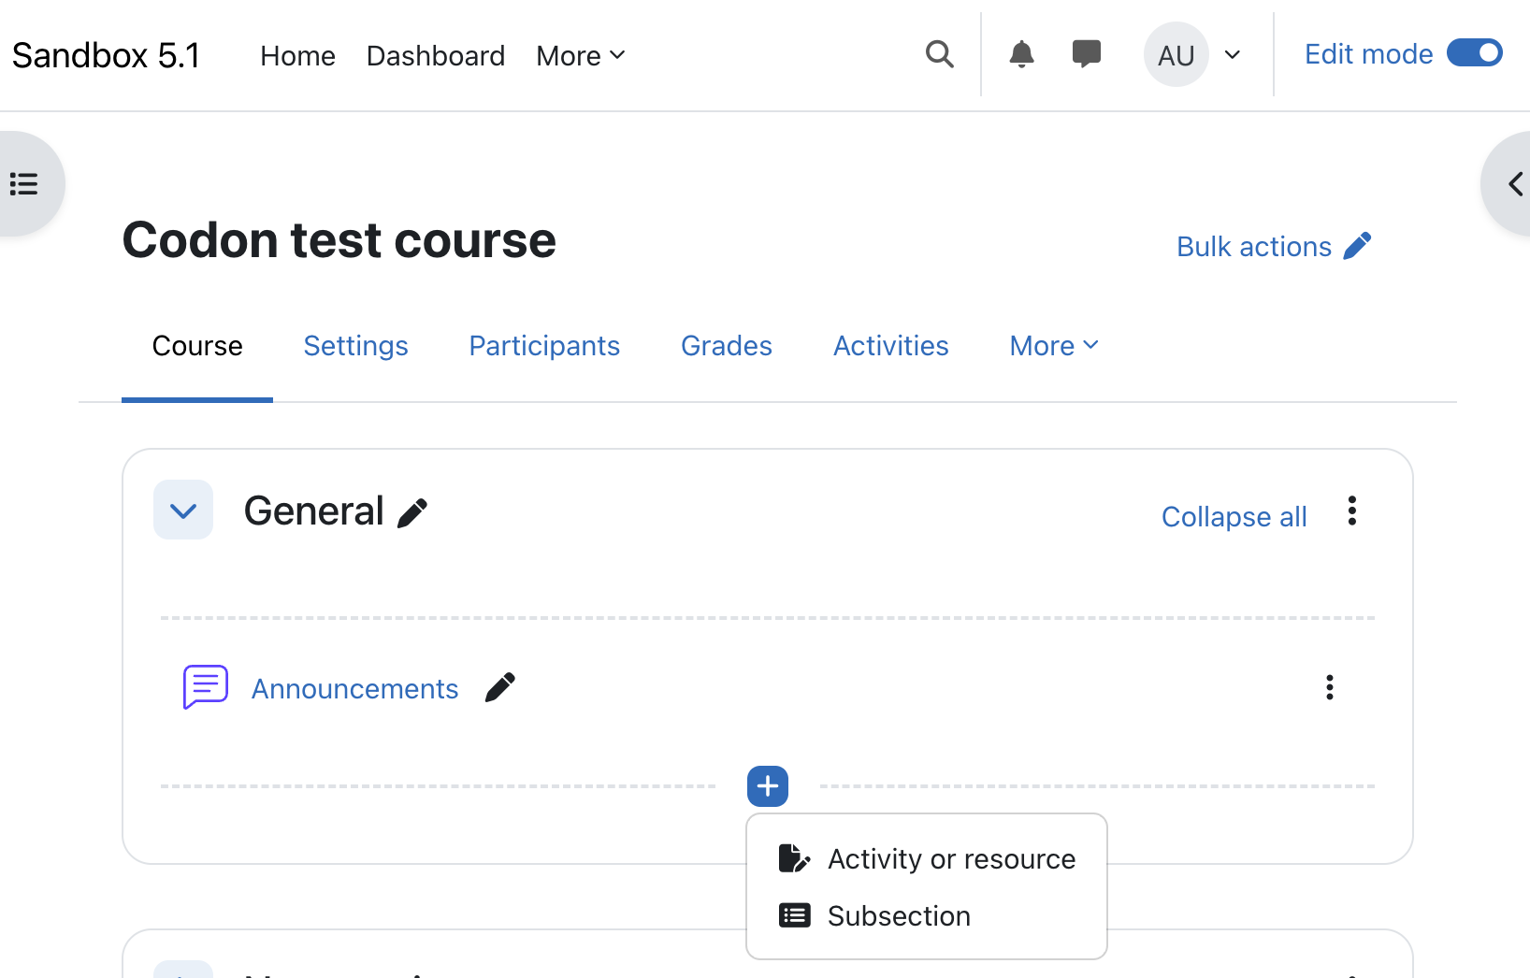The width and height of the screenshot is (1530, 978).
Task: Collapse the General section chevron
Action: pos(183,510)
